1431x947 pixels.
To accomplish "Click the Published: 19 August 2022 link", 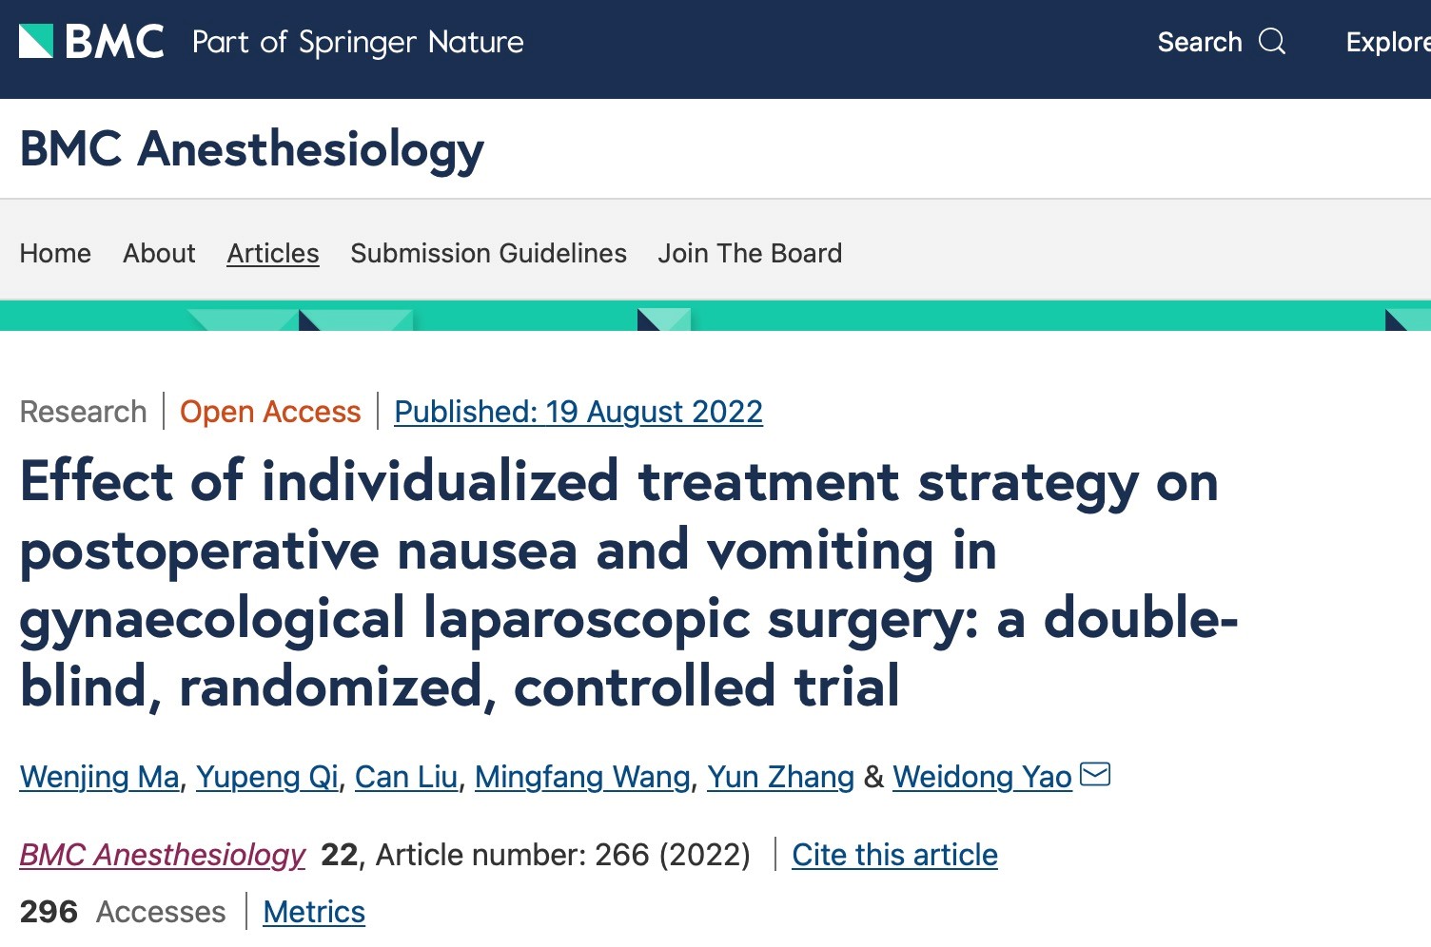I will (x=578, y=412).
